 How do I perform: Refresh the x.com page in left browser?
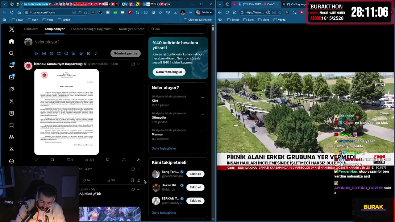point(11,12)
